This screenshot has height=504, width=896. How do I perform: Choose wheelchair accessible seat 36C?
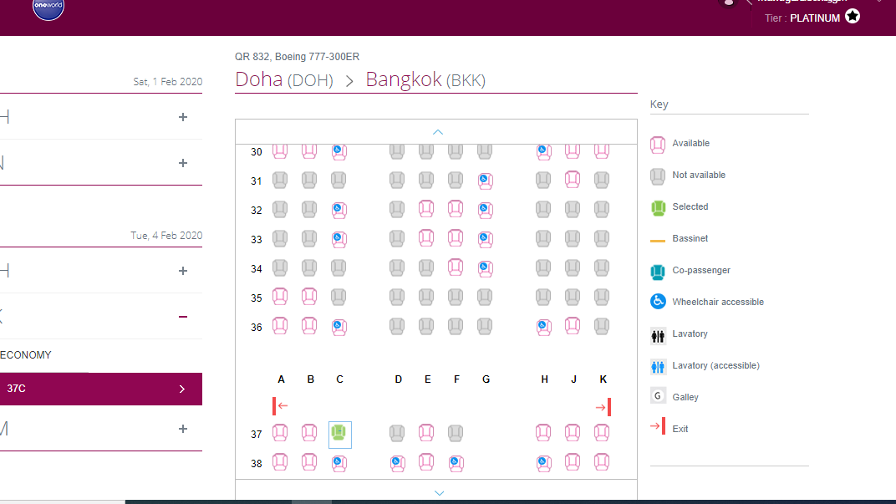(x=339, y=326)
